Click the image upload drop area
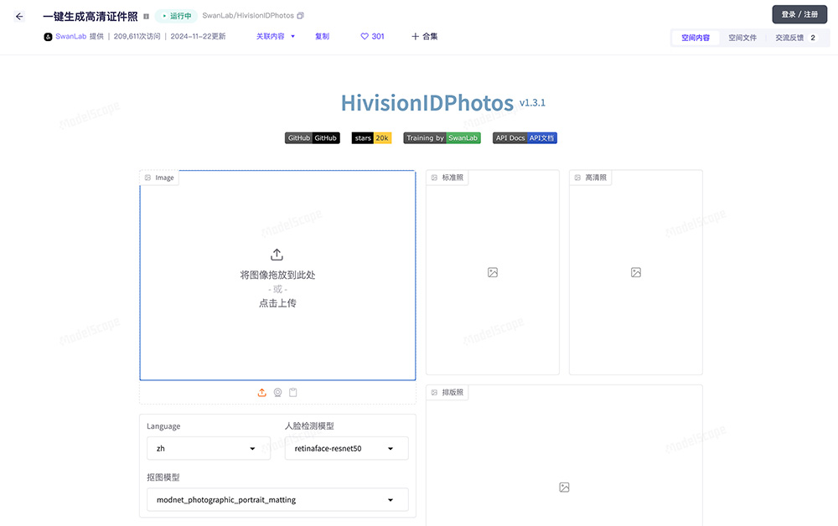 (277, 276)
